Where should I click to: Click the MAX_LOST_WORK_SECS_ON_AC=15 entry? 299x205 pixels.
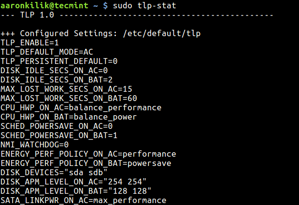click(66, 89)
